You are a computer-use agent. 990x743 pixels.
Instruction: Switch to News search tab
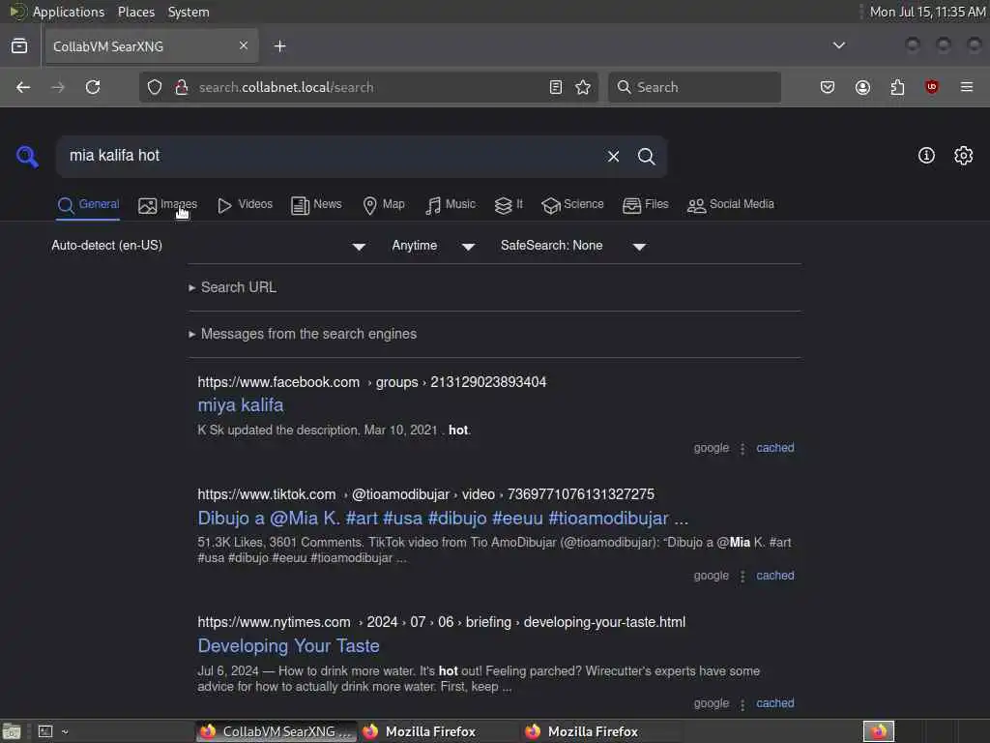(316, 205)
